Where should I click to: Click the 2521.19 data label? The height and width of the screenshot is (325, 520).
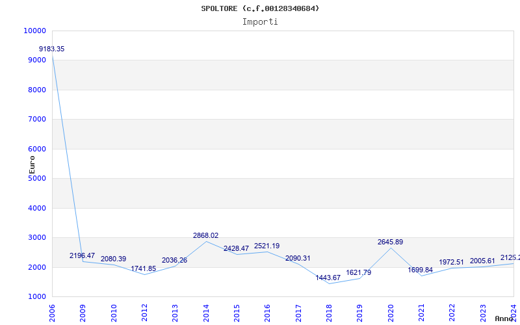(267, 246)
